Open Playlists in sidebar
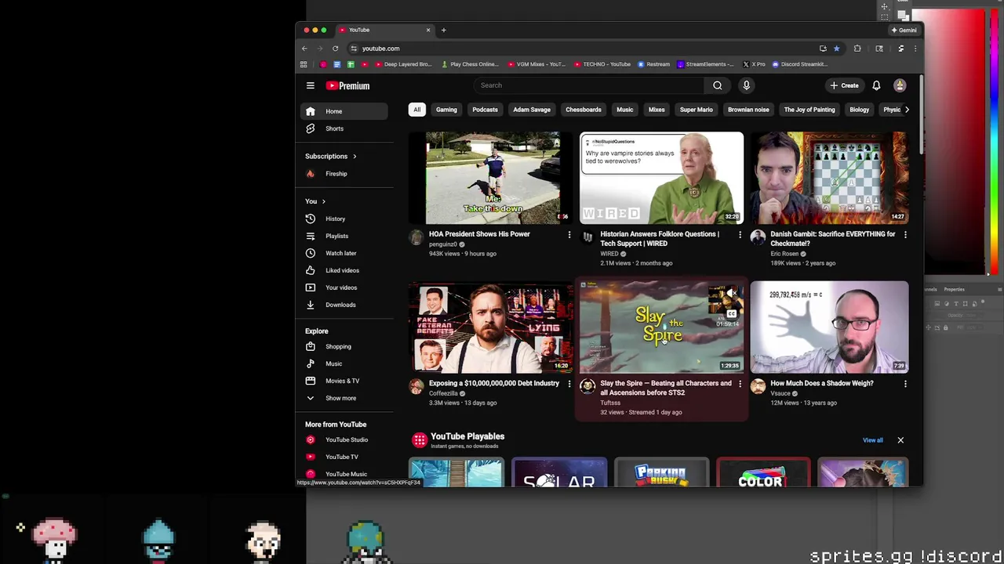 point(345,236)
